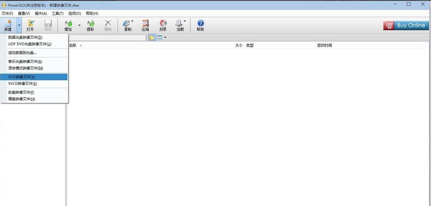The image size is (431, 206).
Task: Toggle the folder tree view icon
Action: (152, 38)
